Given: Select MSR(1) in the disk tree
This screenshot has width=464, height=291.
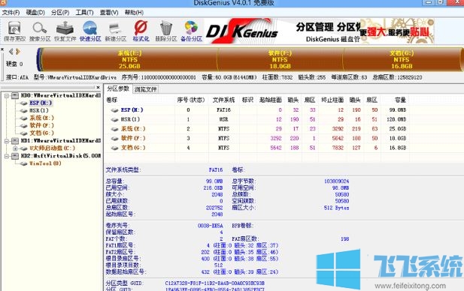Looking at the screenshot, I should pyautogui.click(x=39, y=110).
